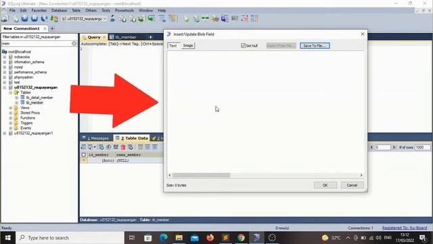Click the insert new row icon
Screen dimensions: 433x244
101,147
